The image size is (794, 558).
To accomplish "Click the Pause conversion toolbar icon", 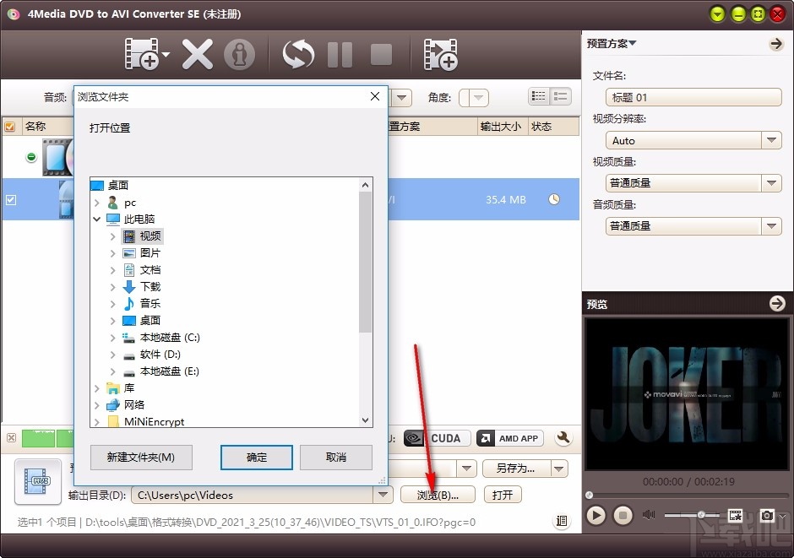I will tap(340, 54).
